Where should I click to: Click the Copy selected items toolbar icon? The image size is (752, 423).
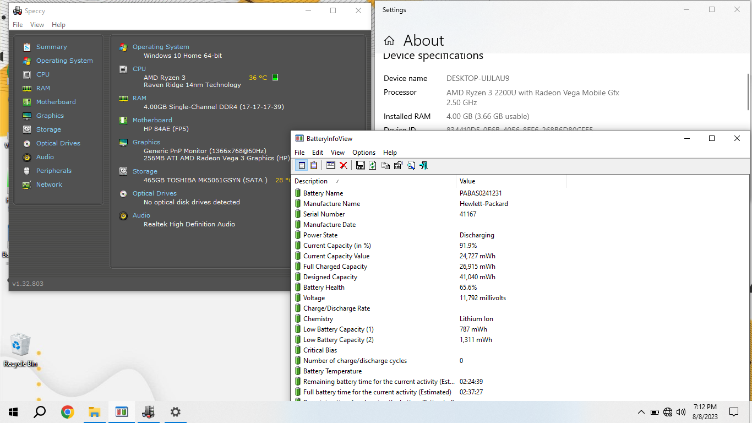pos(385,165)
